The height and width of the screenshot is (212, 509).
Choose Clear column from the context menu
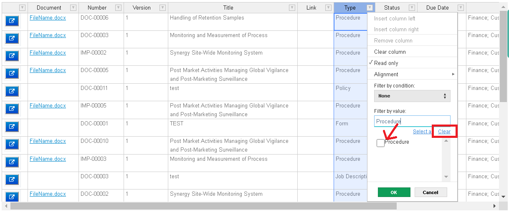click(412, 52)
